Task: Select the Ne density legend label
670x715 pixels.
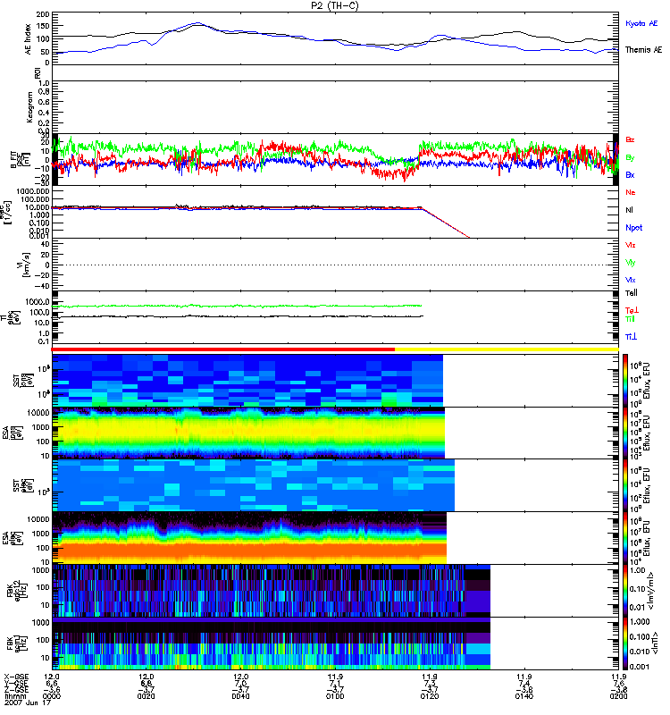Action: pyautogui.click(x=631, y=192)
